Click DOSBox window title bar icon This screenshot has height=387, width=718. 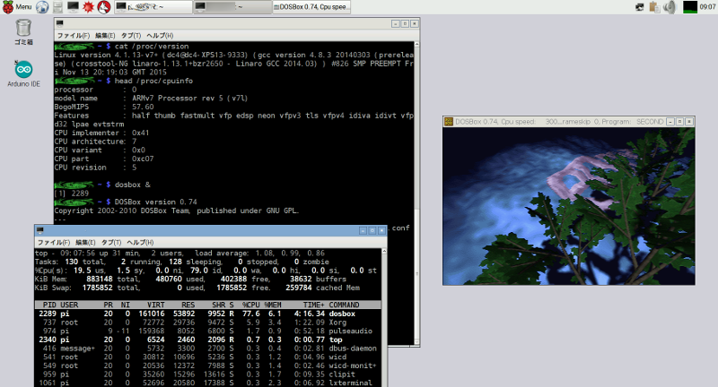click(x=449, y=122)
